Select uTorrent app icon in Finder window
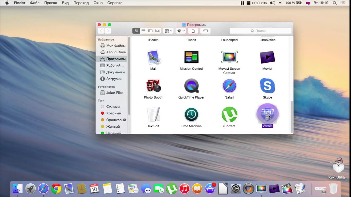This screenshot has height=197, width=351. click(229, 114)
